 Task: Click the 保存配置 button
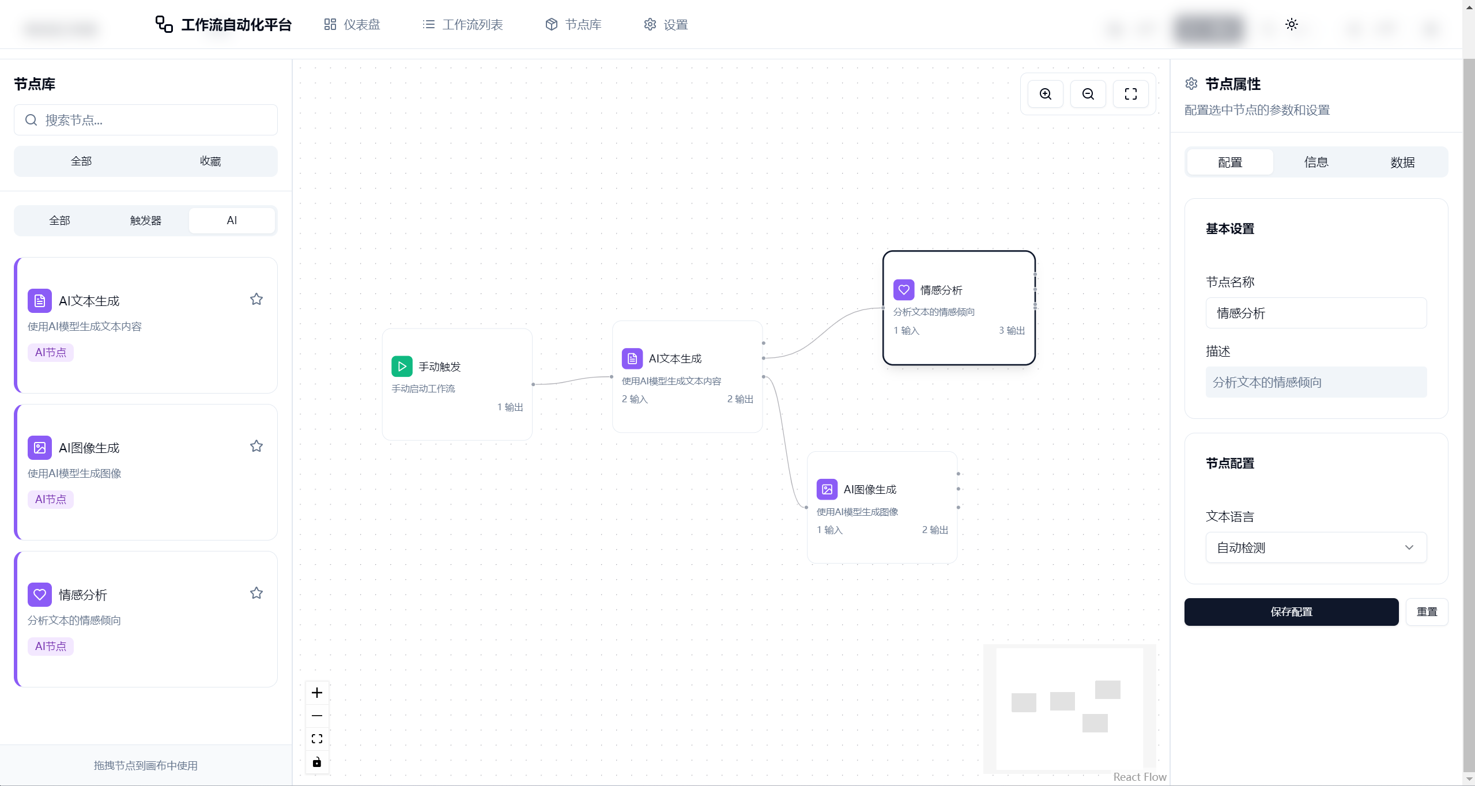[x=1291, y=612]
